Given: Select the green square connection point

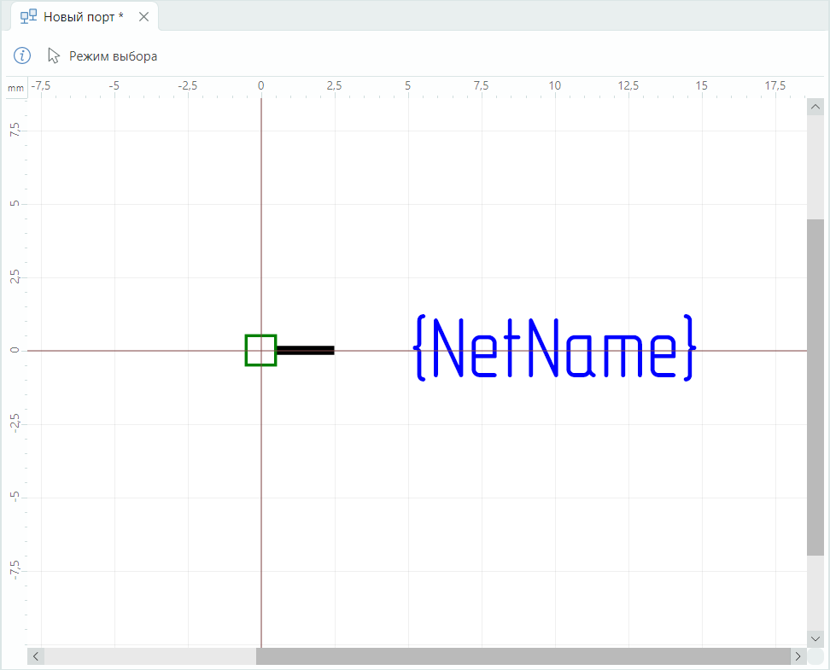Looking at the screenshot, I should point(260,350).
